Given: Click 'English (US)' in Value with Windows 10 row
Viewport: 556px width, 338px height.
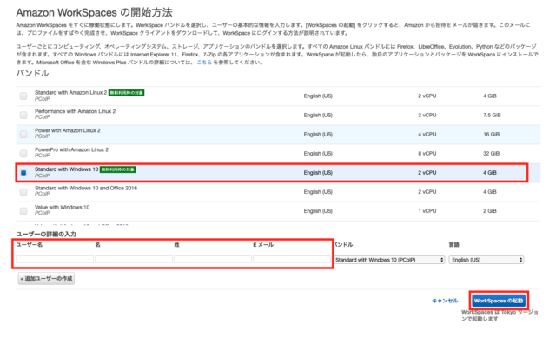Looking at the screenshot, I should point(318,211).
